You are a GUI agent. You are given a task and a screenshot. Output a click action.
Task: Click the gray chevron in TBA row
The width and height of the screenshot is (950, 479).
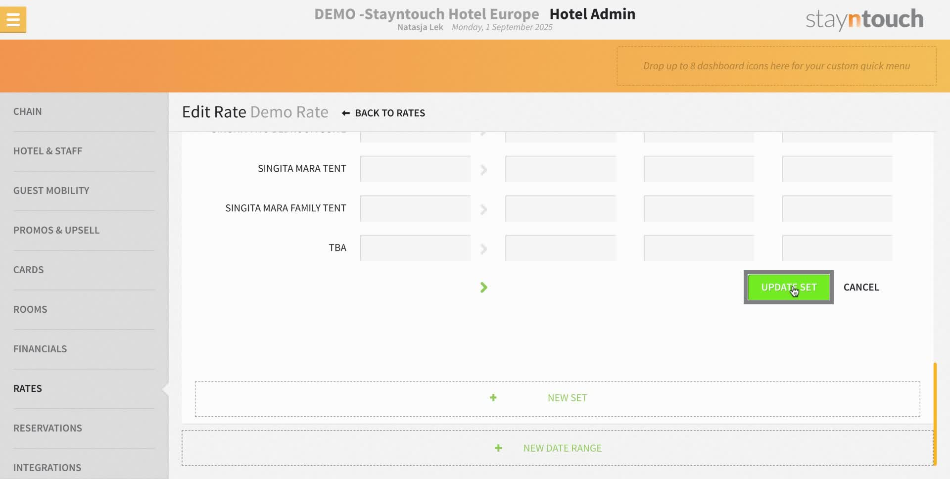coord(483,249)
